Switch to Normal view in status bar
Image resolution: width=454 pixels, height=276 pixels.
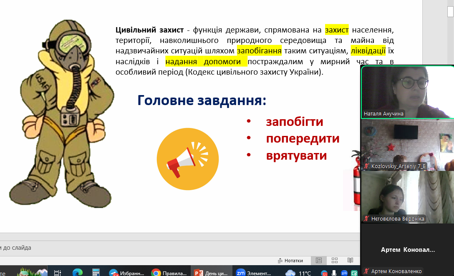[319, 261]
